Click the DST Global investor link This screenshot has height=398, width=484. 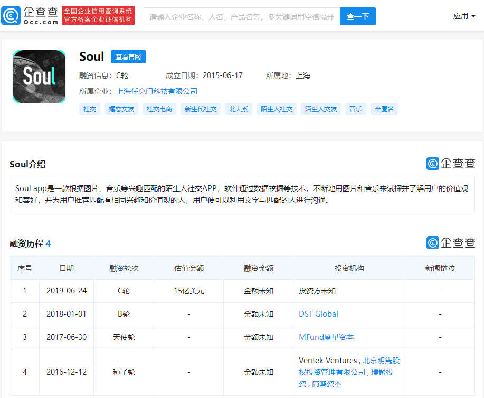318,314
